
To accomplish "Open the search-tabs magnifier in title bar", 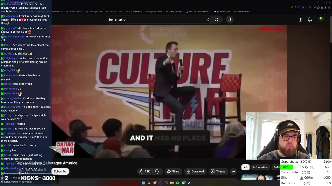I will [318, 3].
